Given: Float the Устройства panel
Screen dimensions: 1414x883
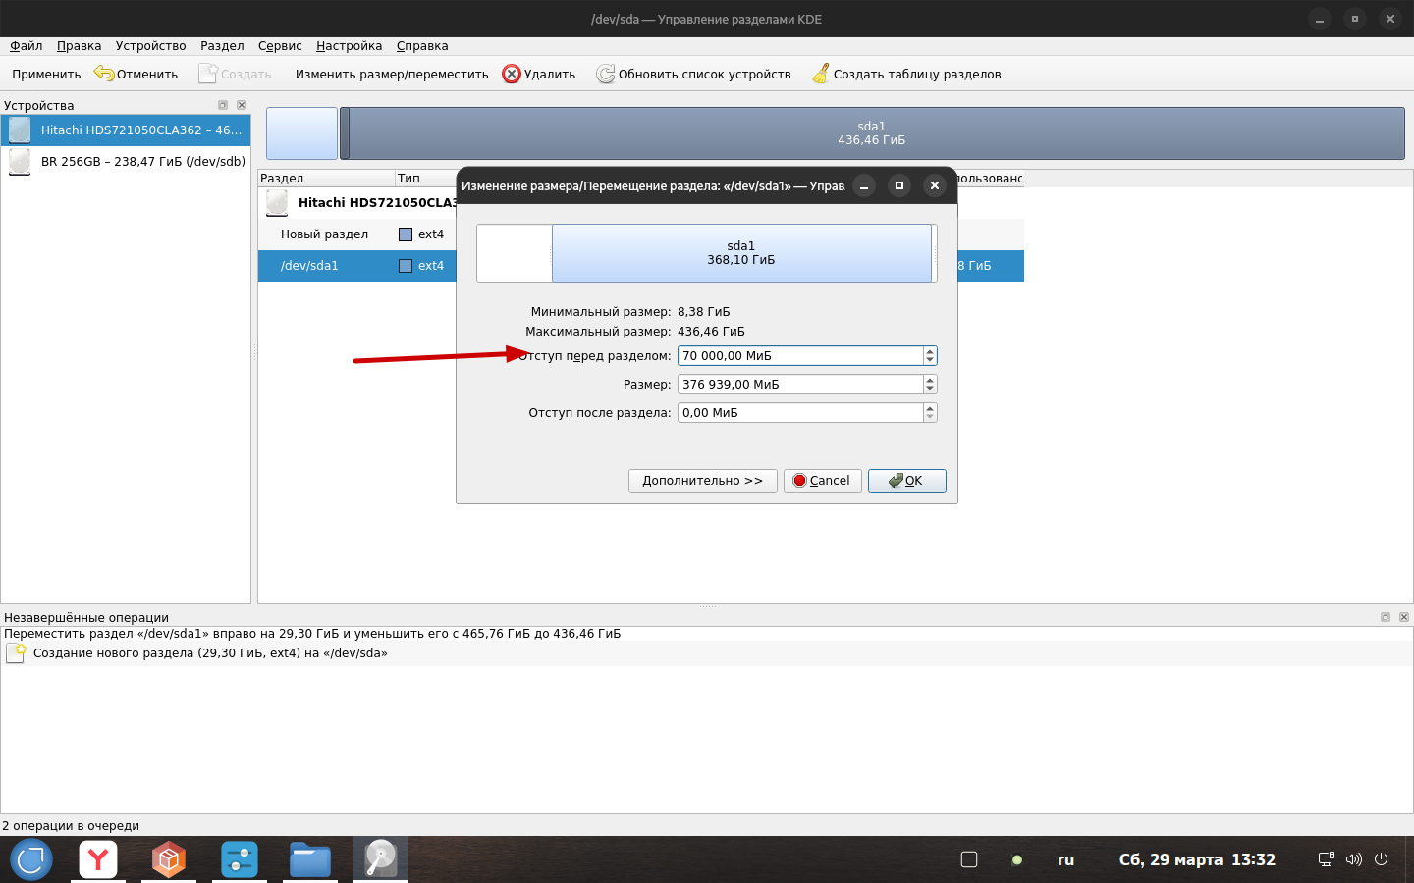Looking at the screenshot, I should (223, 105).
